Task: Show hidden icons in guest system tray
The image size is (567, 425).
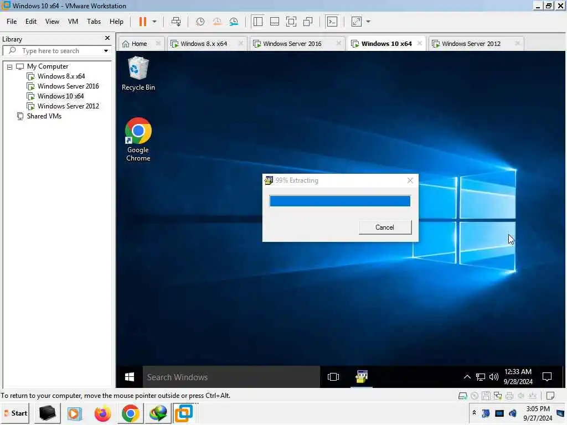Action: (467, 377)
